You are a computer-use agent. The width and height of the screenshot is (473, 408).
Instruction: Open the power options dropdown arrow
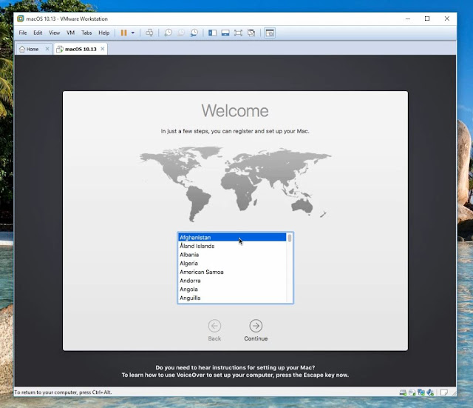coord(133,33)
